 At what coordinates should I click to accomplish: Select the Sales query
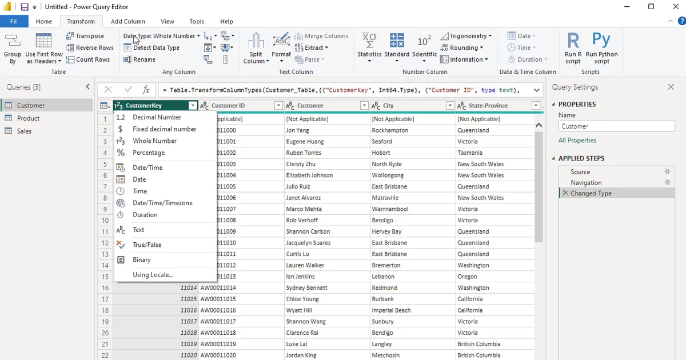(x=46, y=131)
